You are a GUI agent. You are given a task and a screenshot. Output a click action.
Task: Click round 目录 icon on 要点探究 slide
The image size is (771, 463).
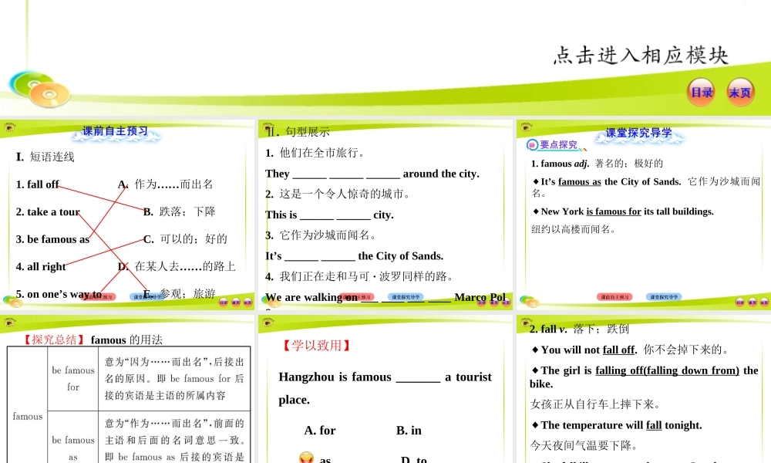[740, 302]
